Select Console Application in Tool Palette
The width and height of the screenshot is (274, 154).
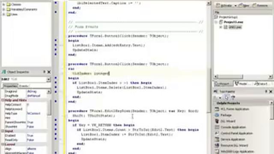[233, 127]
